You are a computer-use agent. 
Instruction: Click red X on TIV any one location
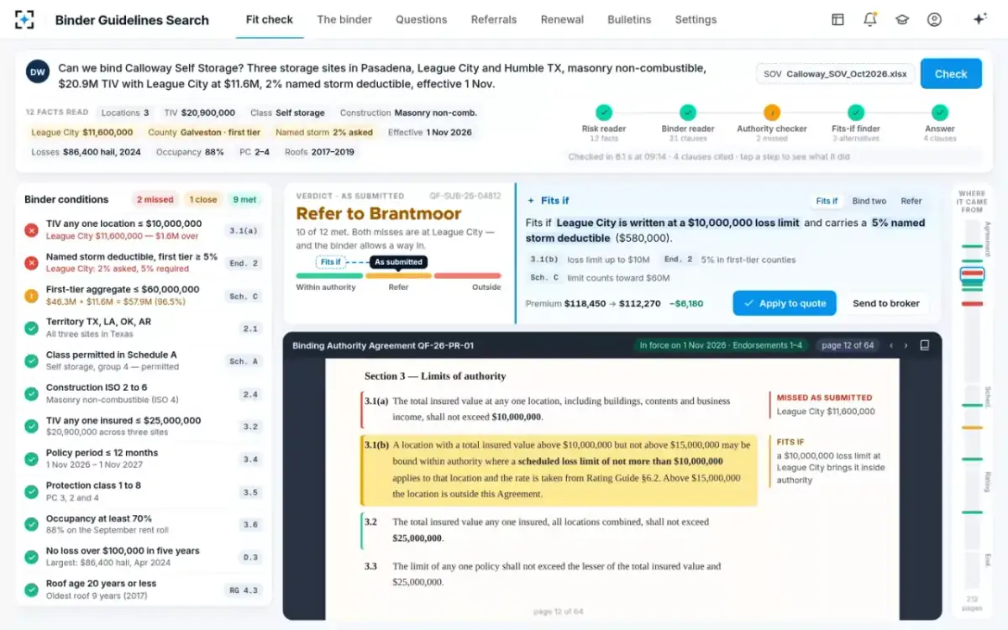(31, 230)
